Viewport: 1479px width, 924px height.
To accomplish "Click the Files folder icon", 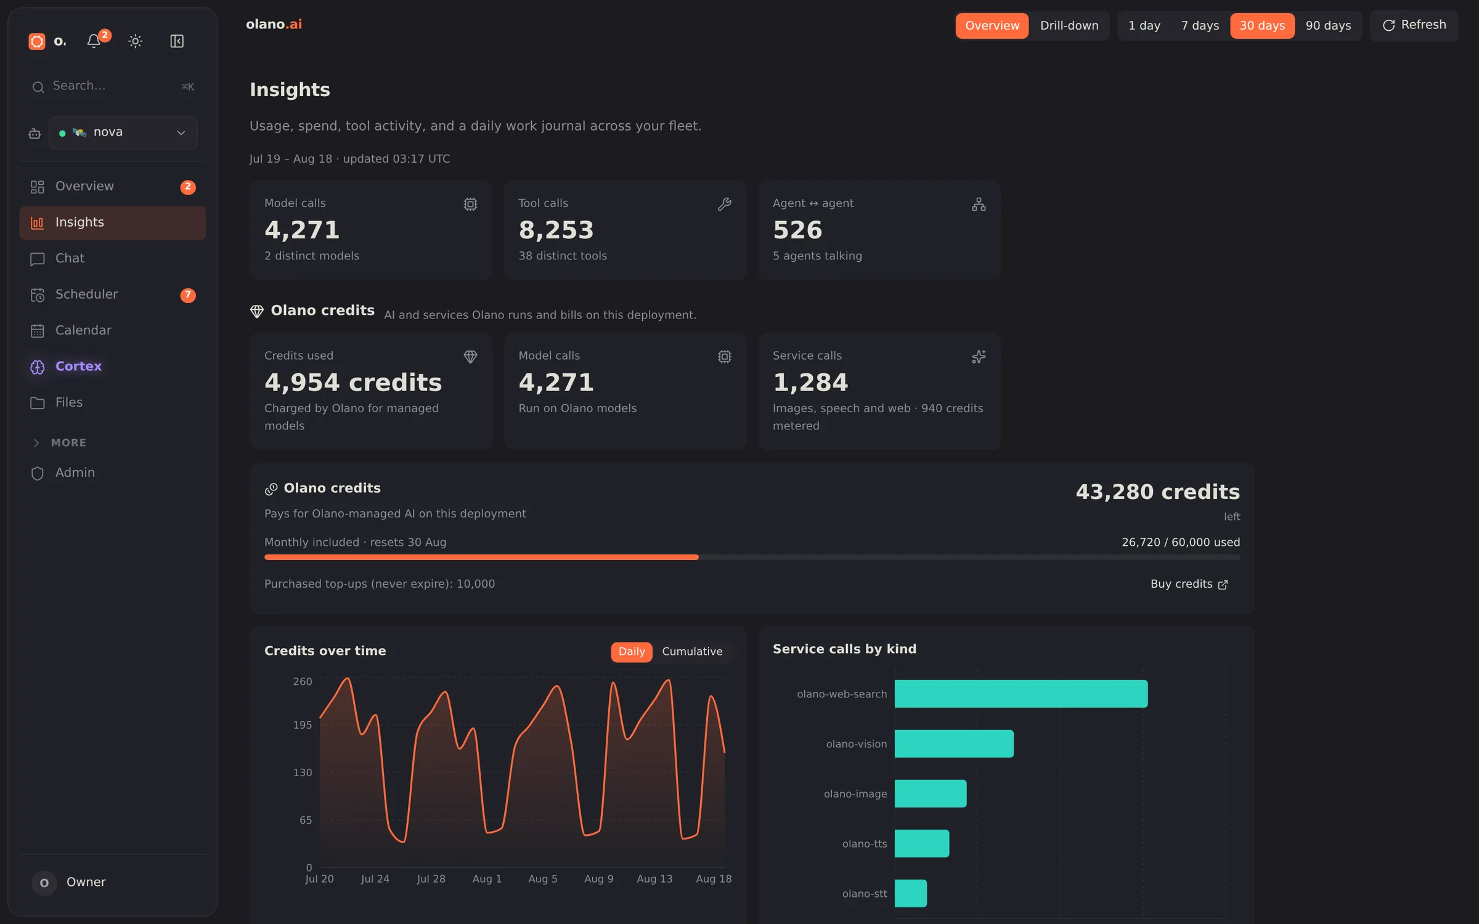I will click(x=38, y=403).
